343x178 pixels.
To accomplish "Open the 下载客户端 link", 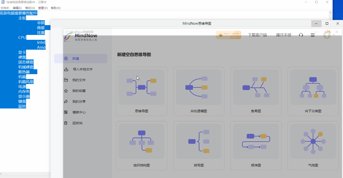I will (257, 35).
